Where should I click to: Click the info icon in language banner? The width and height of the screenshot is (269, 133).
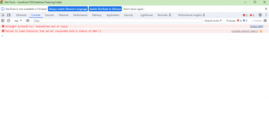(3, 9)
